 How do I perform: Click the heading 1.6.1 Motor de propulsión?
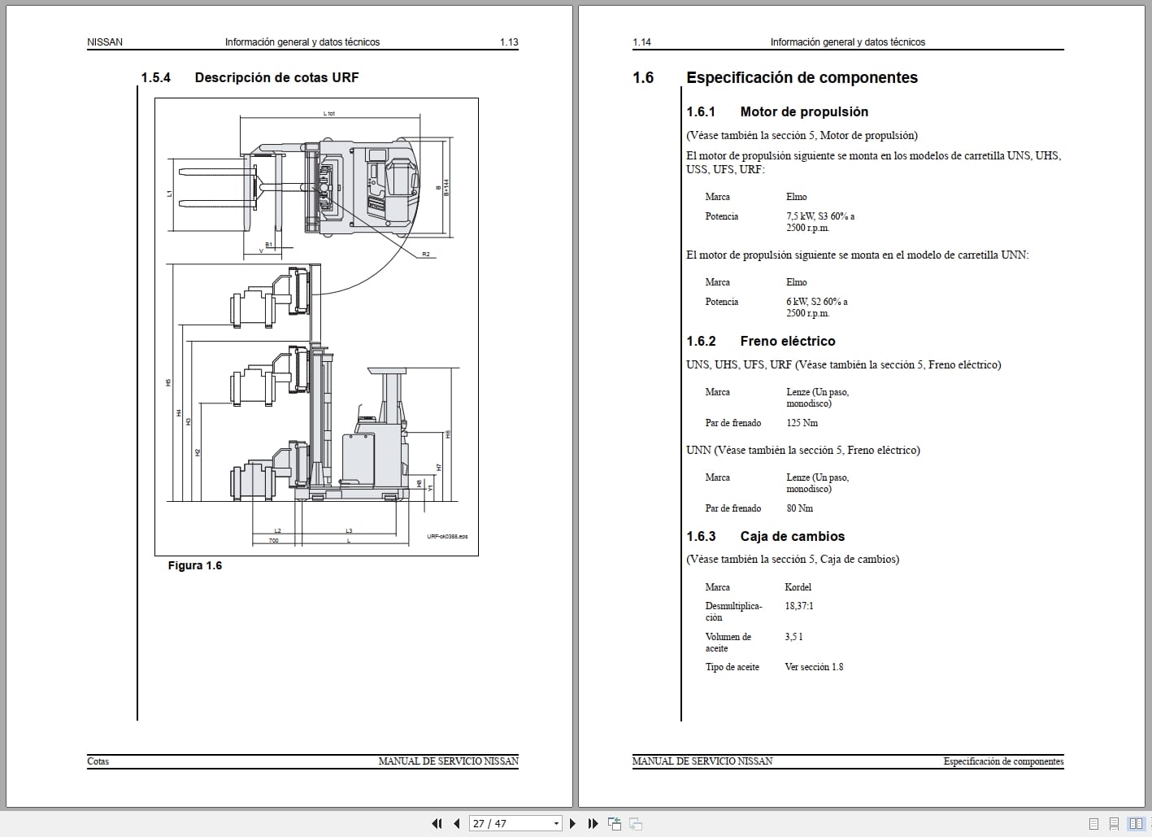[777, 111]
